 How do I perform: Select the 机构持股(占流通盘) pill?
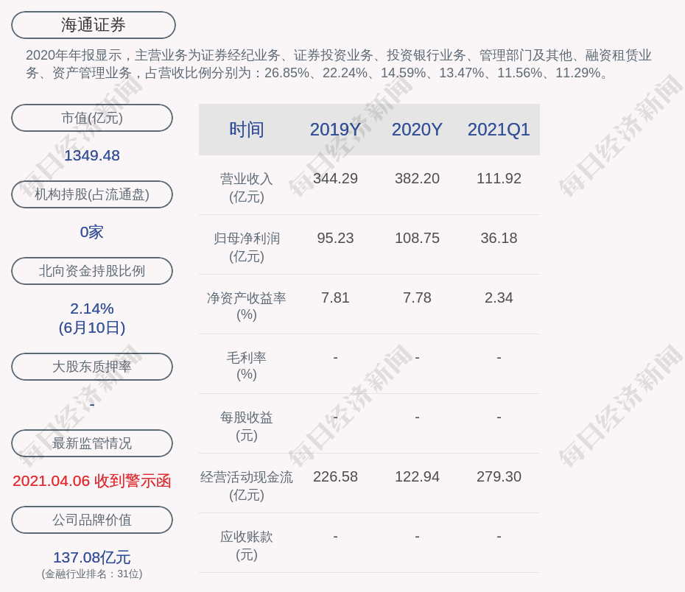pyautogui.click(x=92, y=194)
